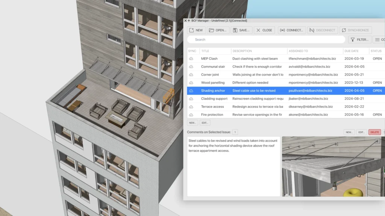Screen dimensions: 385x216
Task: Click the Search field in BCF Manager
Action: click(266, 39)
